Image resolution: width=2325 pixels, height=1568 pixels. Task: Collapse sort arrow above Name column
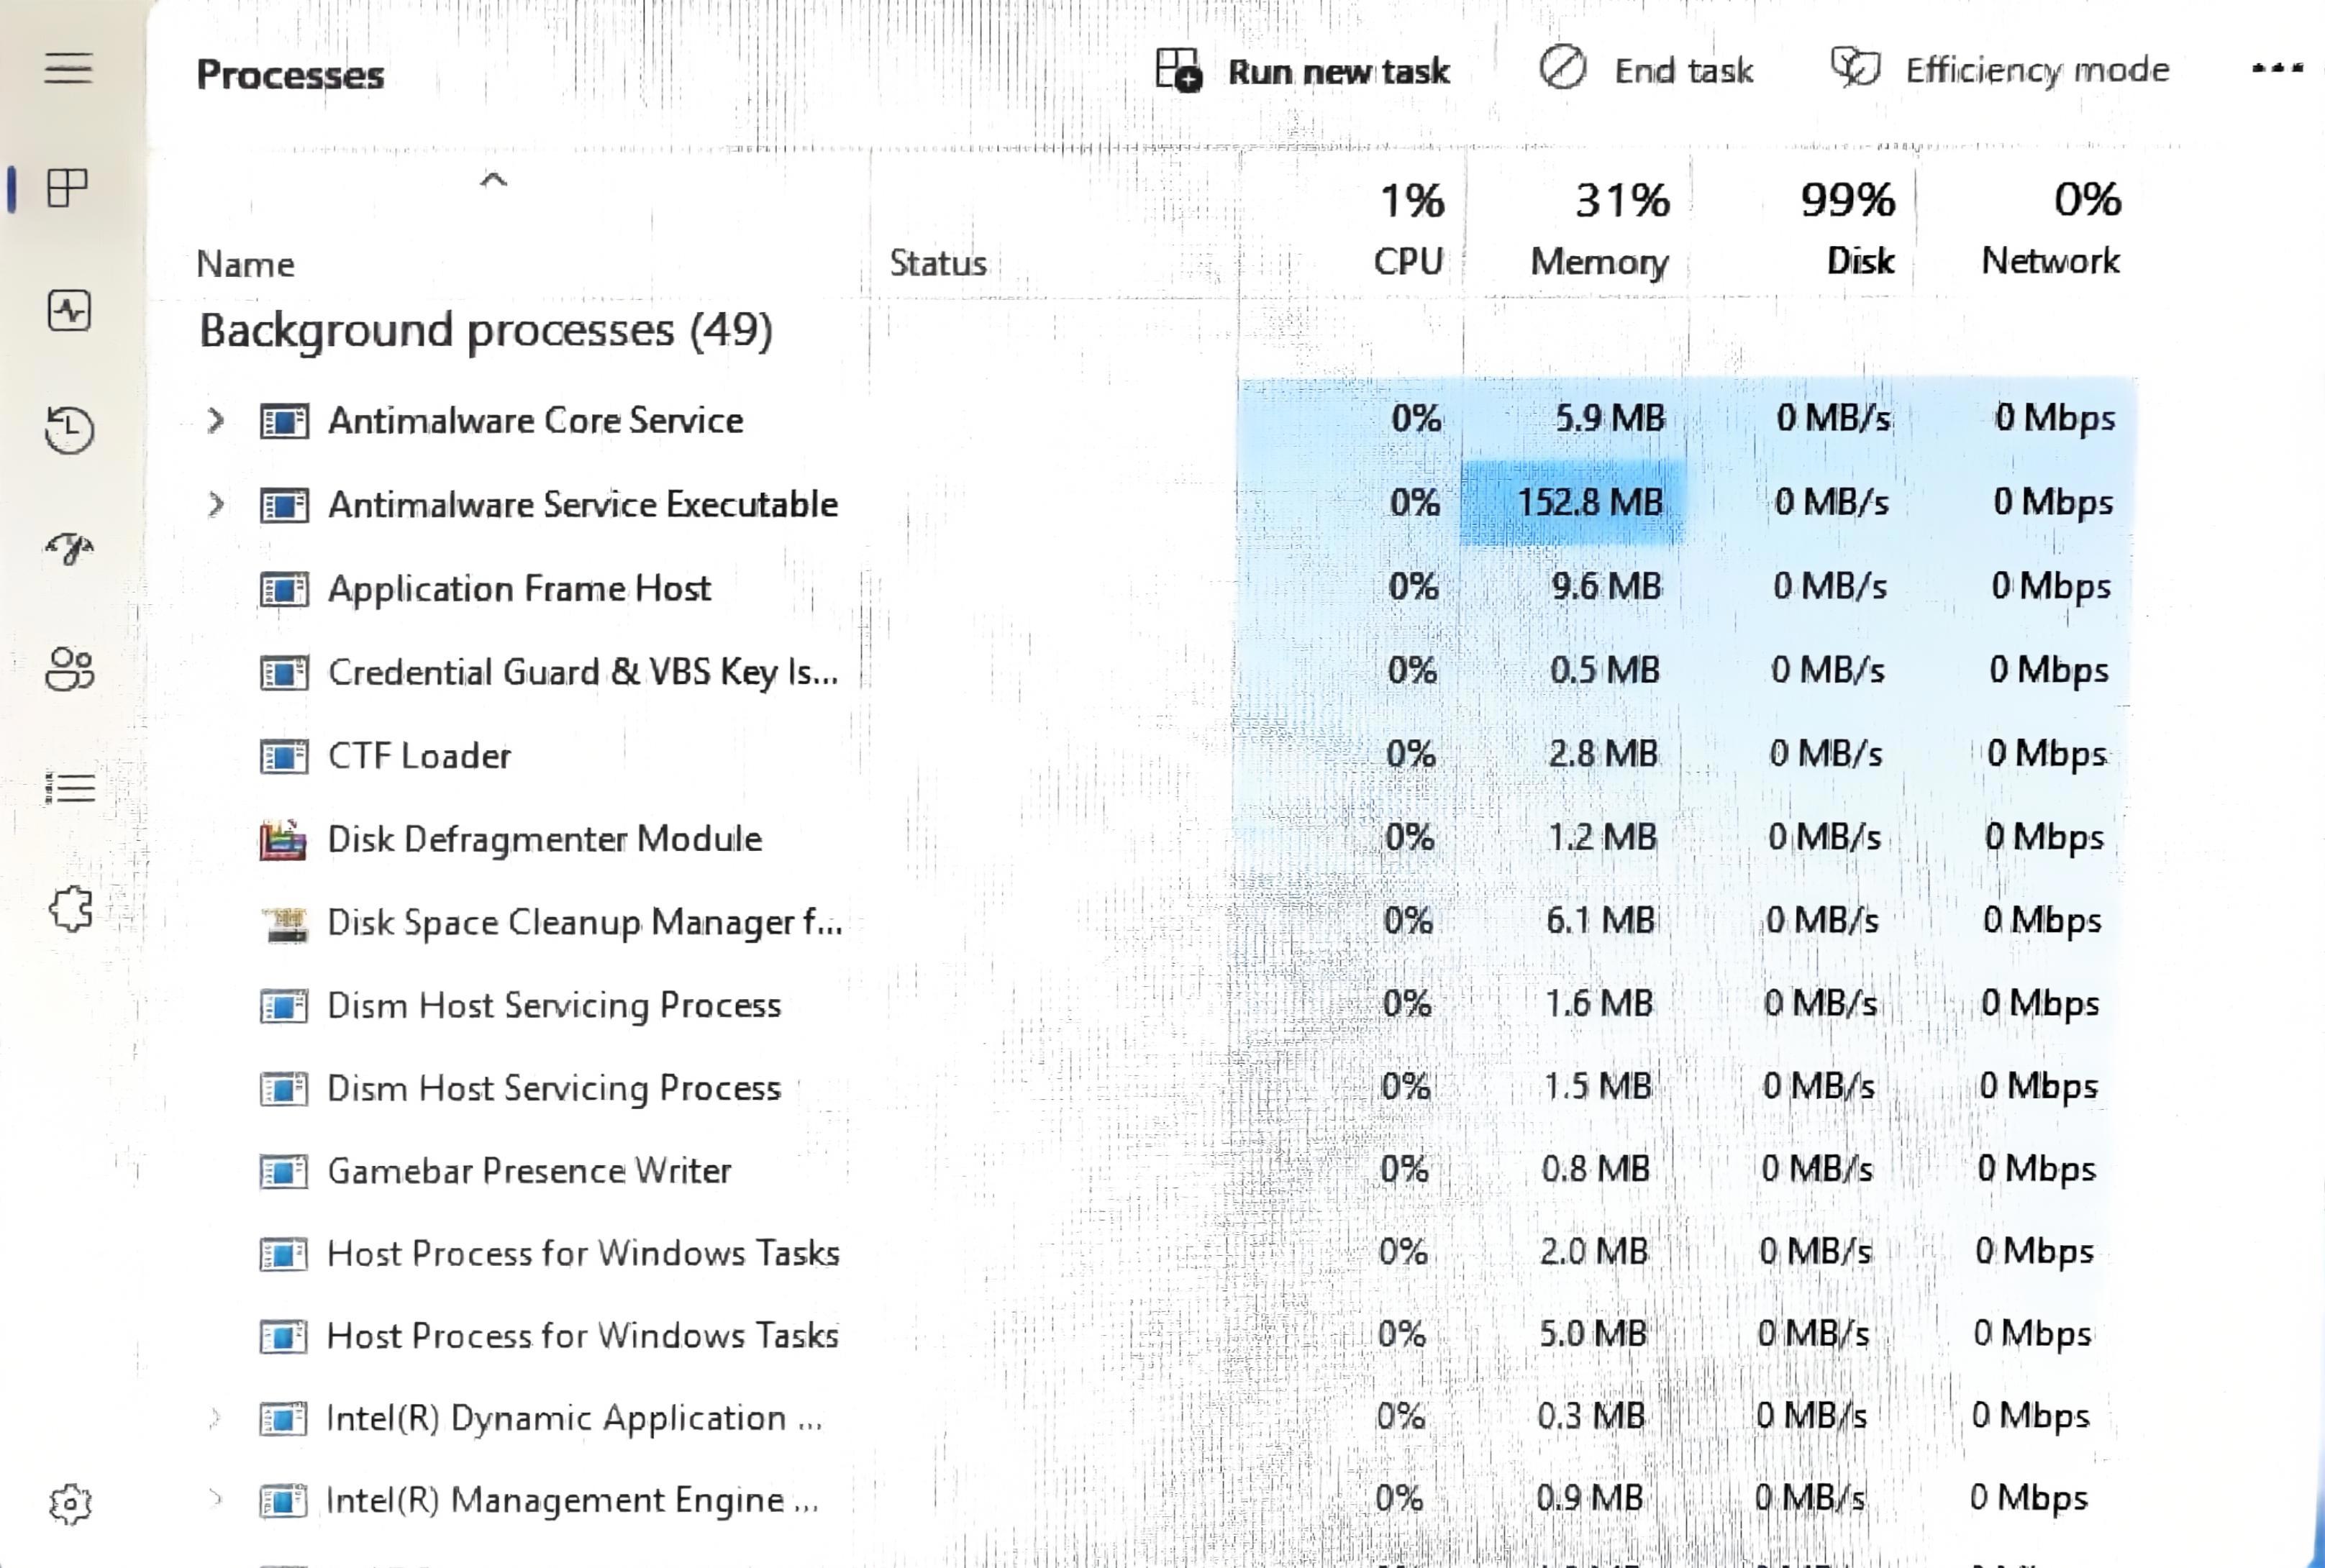pos(493,180)
